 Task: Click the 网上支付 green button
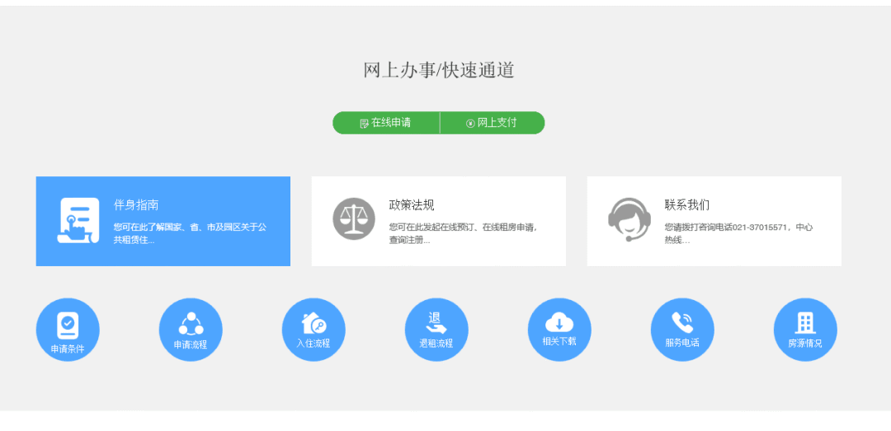pyautogui.click(x=493, y=123)
